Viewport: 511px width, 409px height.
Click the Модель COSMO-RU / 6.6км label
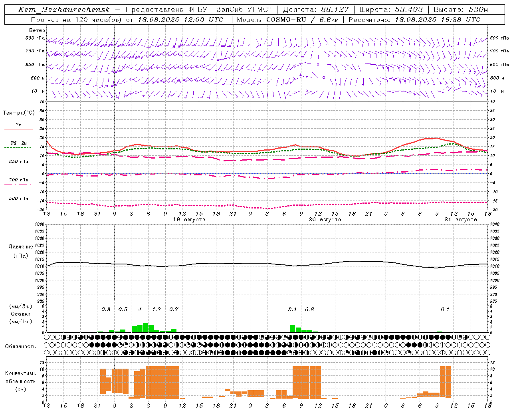tap(287, 19)
